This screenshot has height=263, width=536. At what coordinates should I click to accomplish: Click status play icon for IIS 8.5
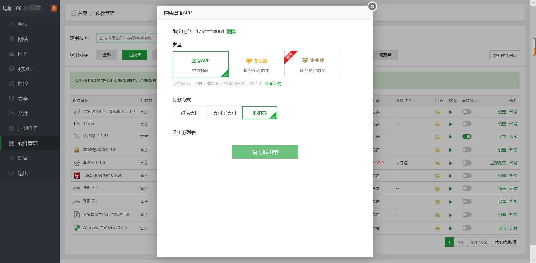pyautogui.click(x=451, y=124)
